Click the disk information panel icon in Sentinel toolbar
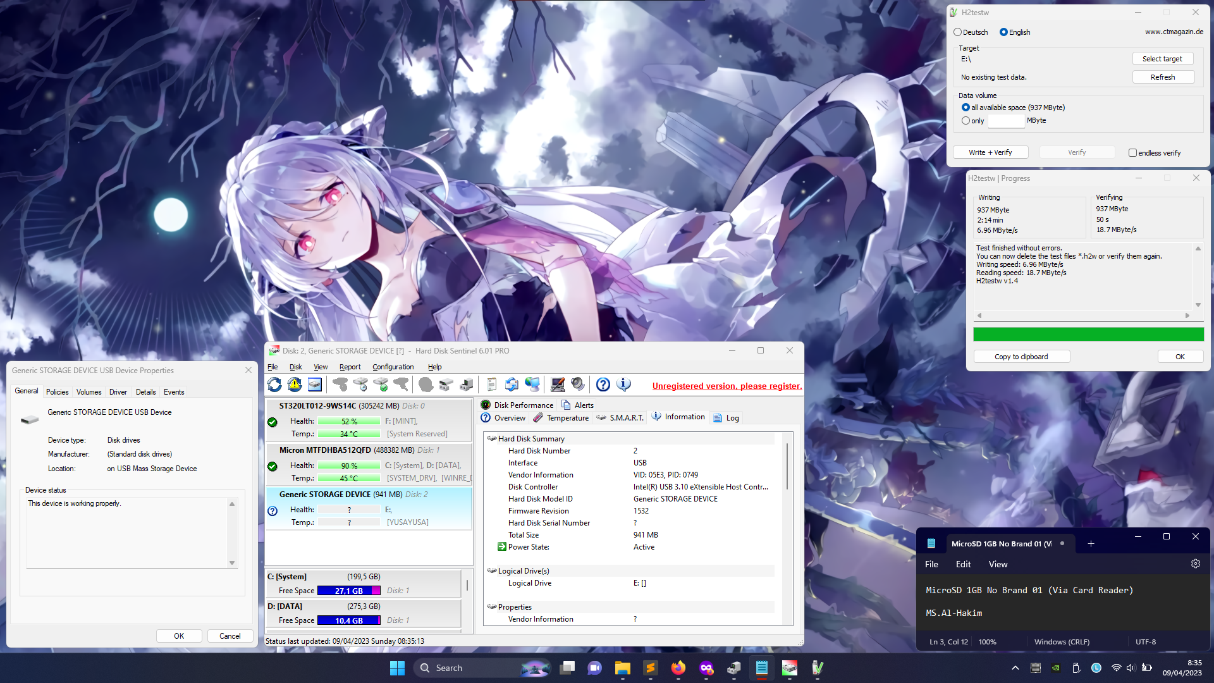Screen dimensions: 1214x683 (315, 385)
